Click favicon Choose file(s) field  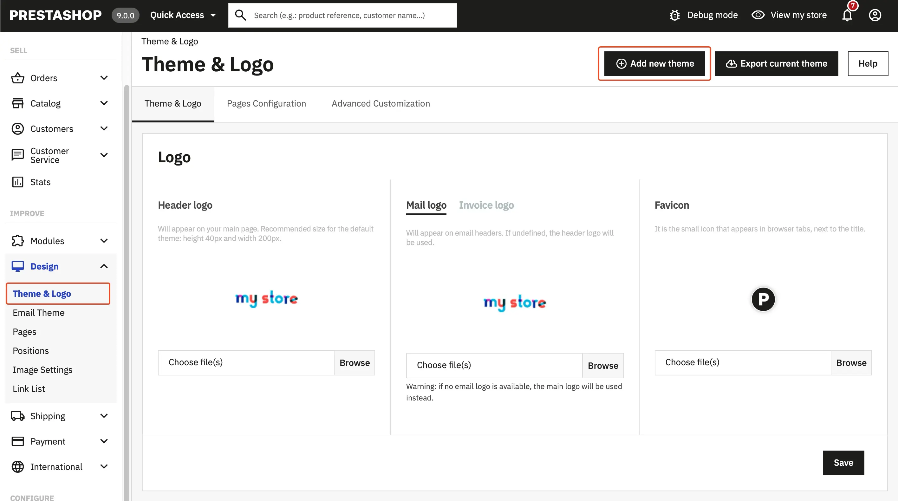click(743, 362)
